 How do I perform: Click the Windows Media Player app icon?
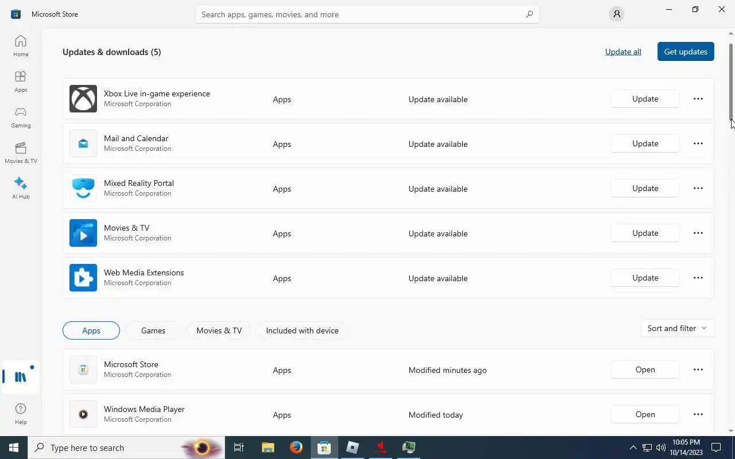[83, 414]
